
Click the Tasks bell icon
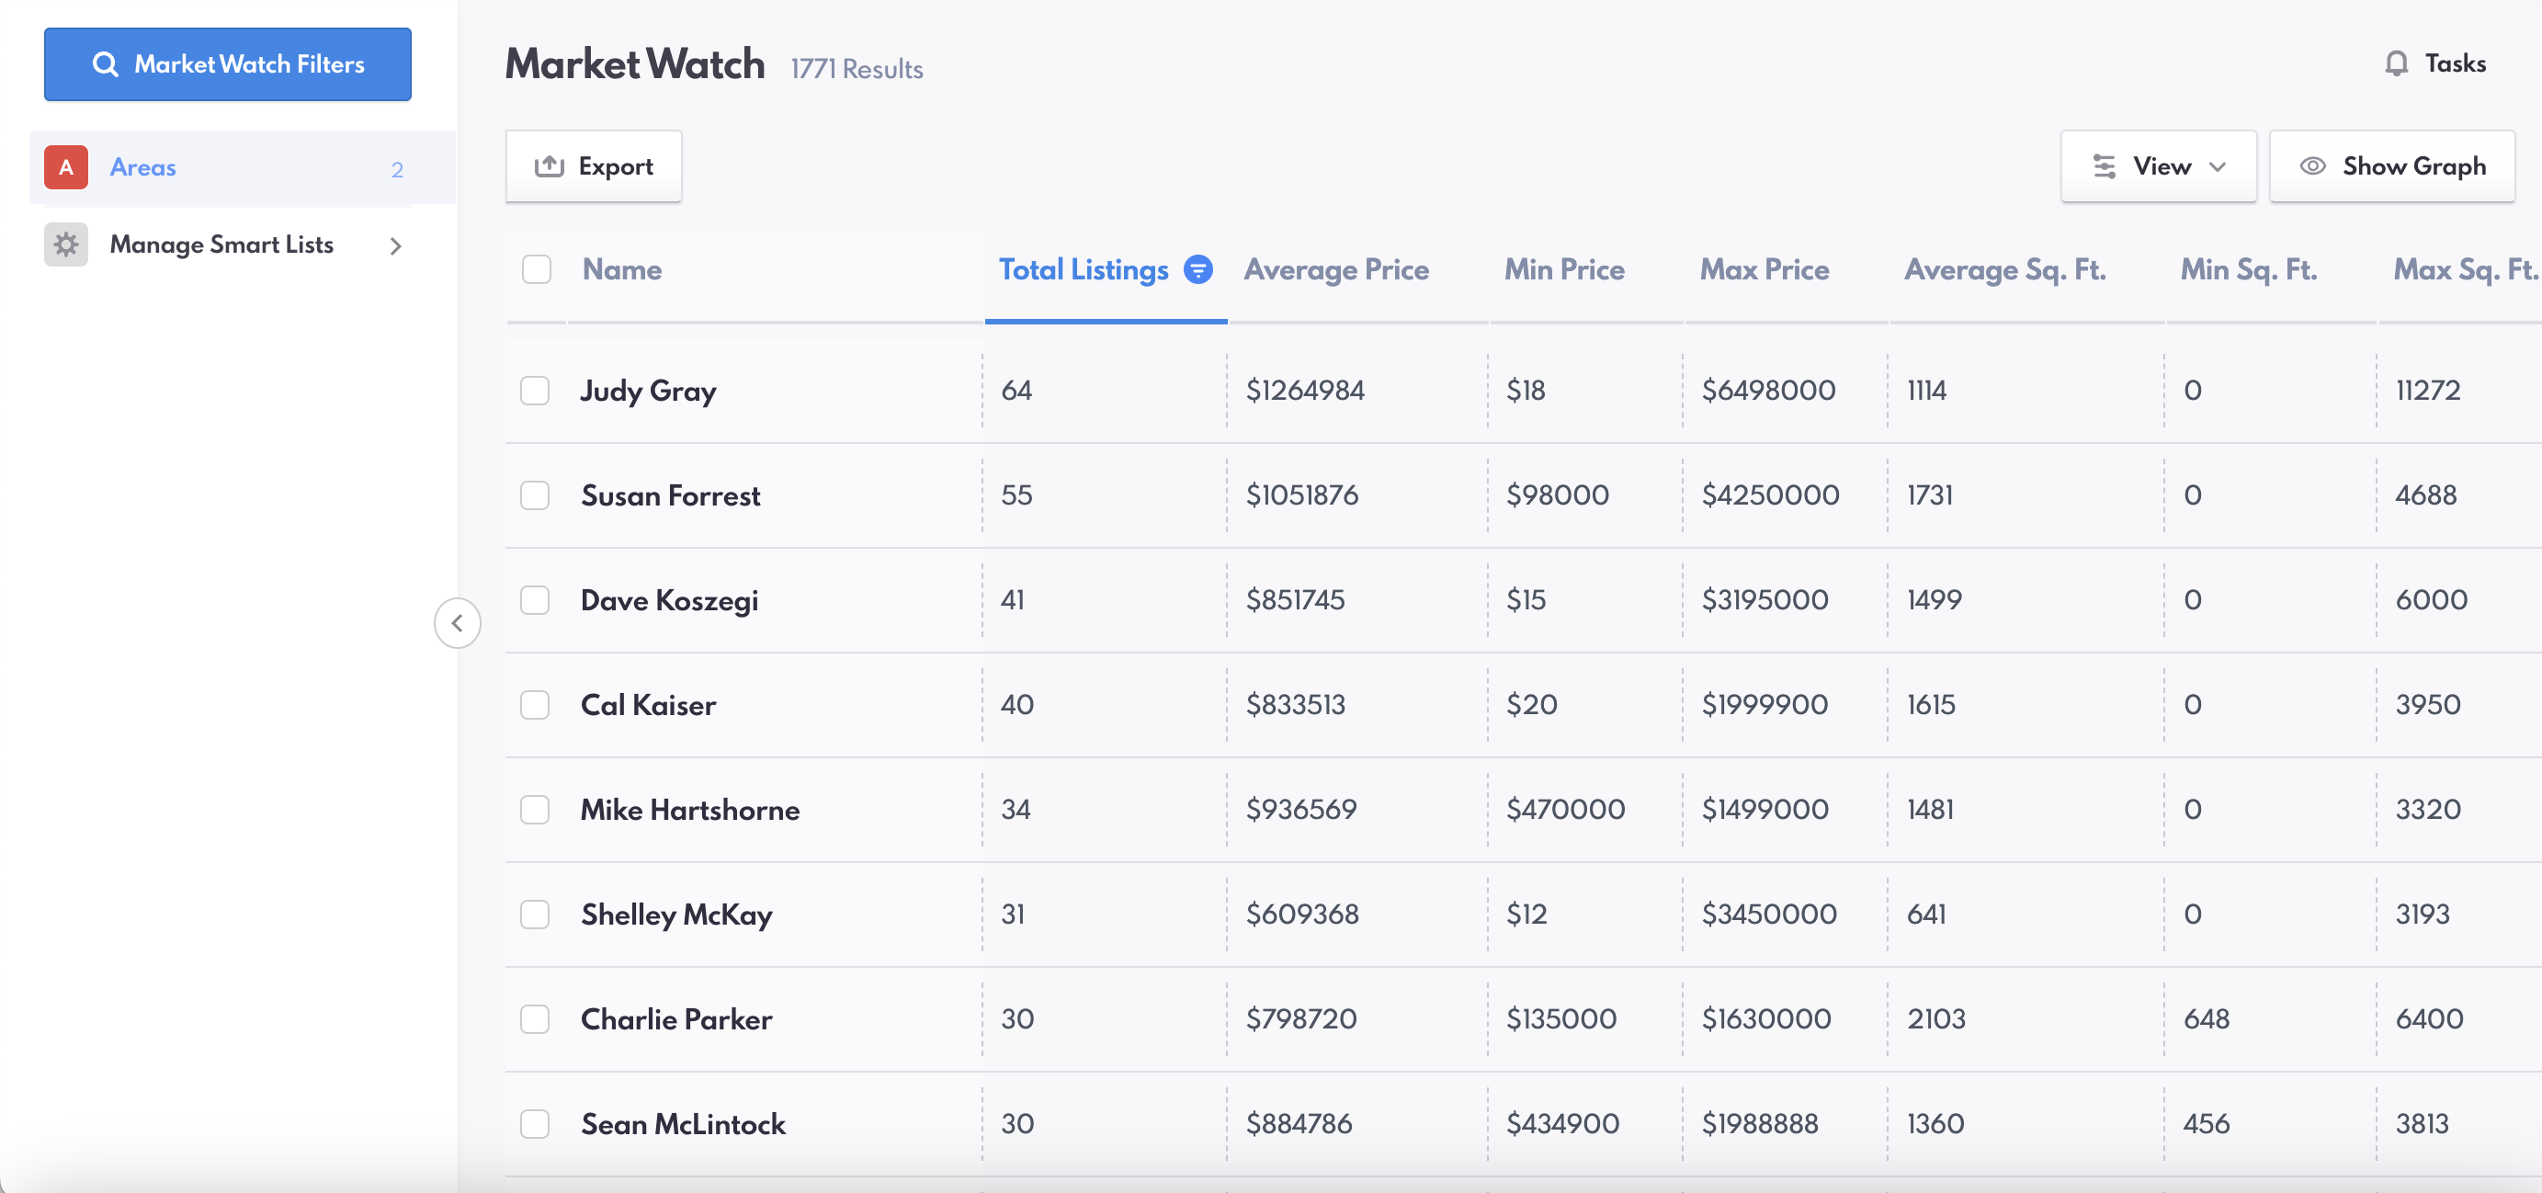2396,64
